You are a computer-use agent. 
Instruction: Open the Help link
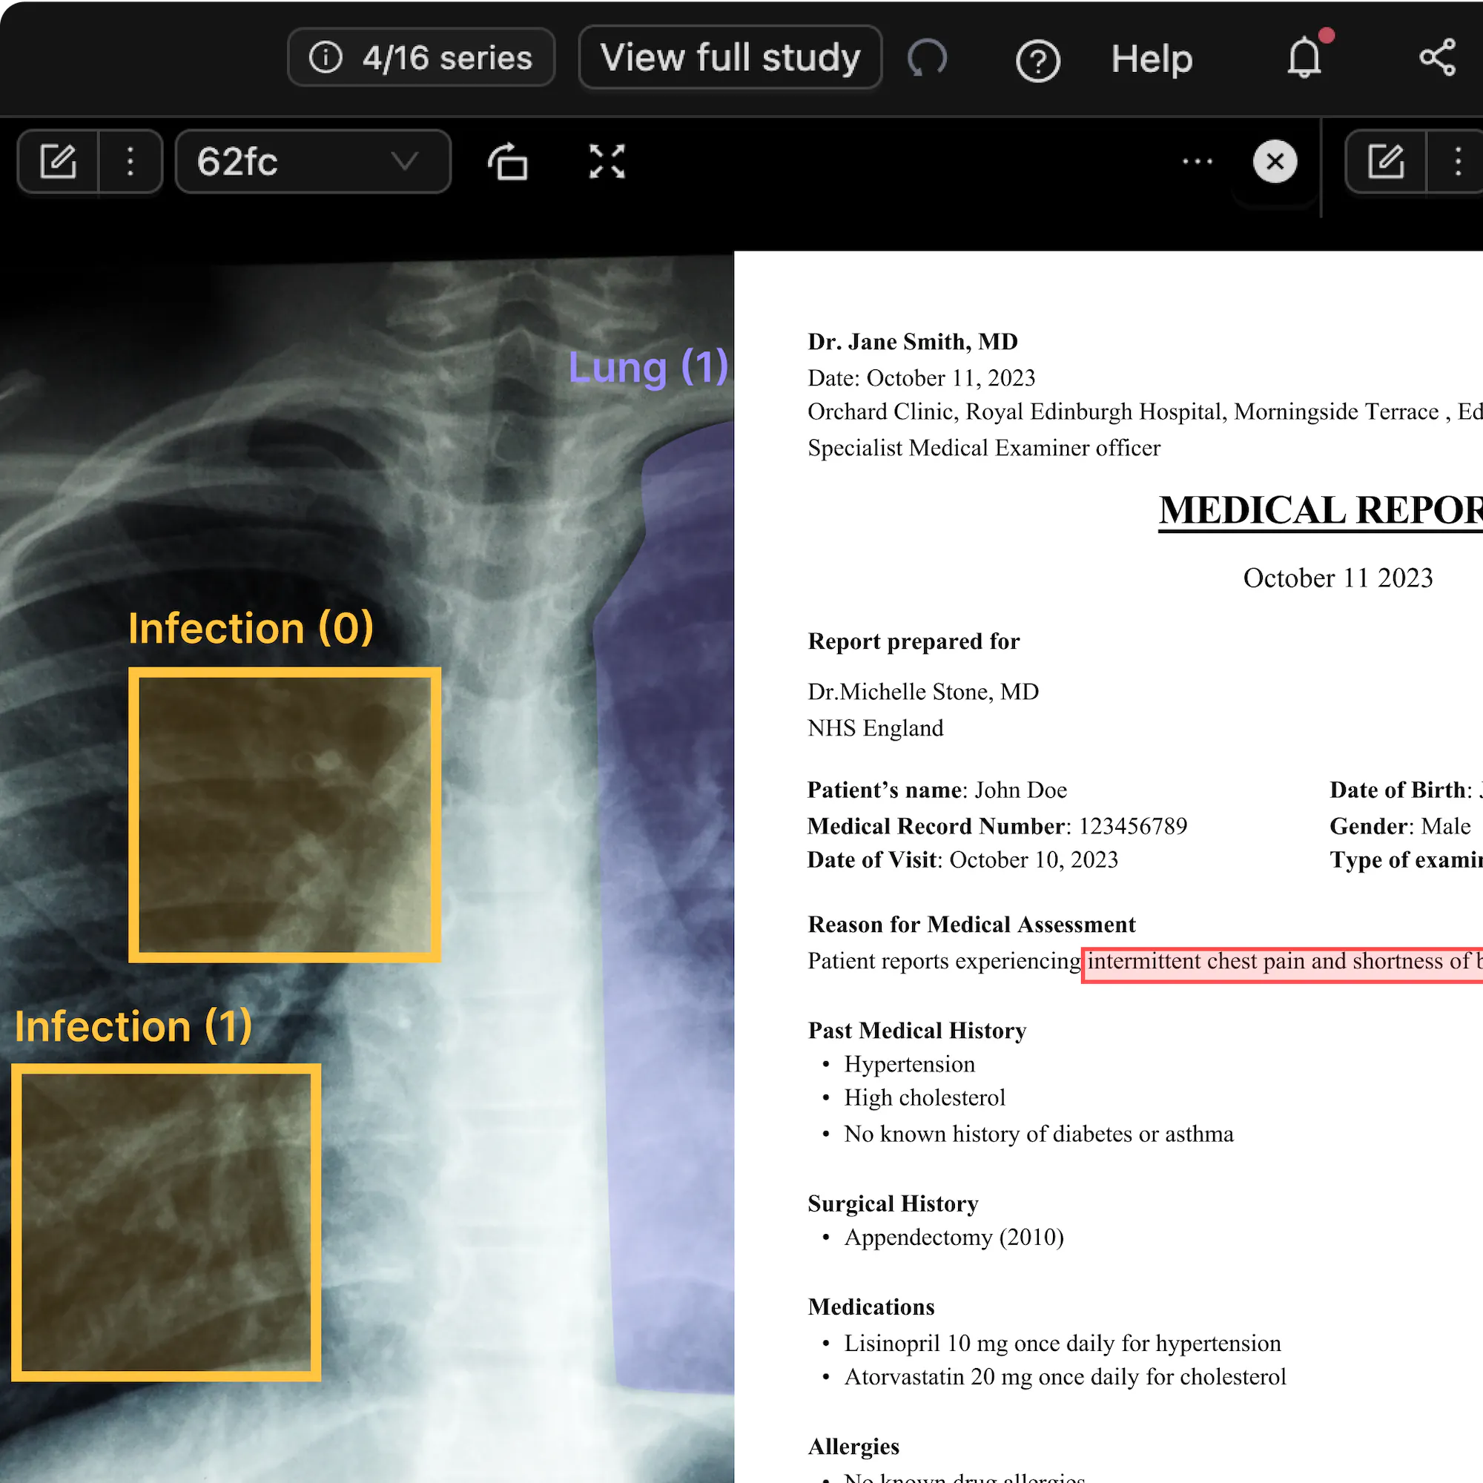pos(1152,59)
